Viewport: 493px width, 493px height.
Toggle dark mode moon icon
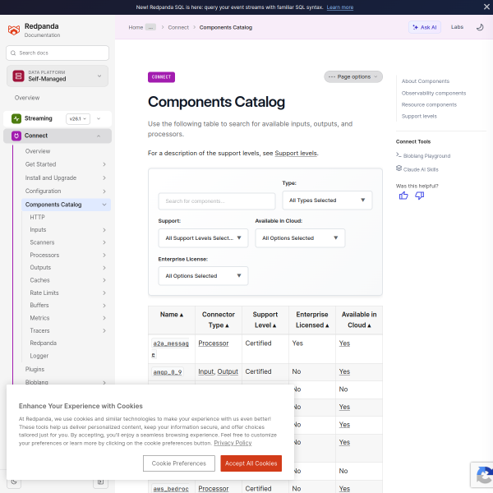coord(480,27)
